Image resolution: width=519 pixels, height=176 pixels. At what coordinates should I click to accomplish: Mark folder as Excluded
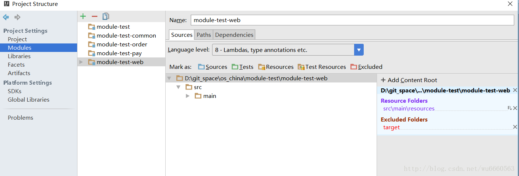point(366,67)
